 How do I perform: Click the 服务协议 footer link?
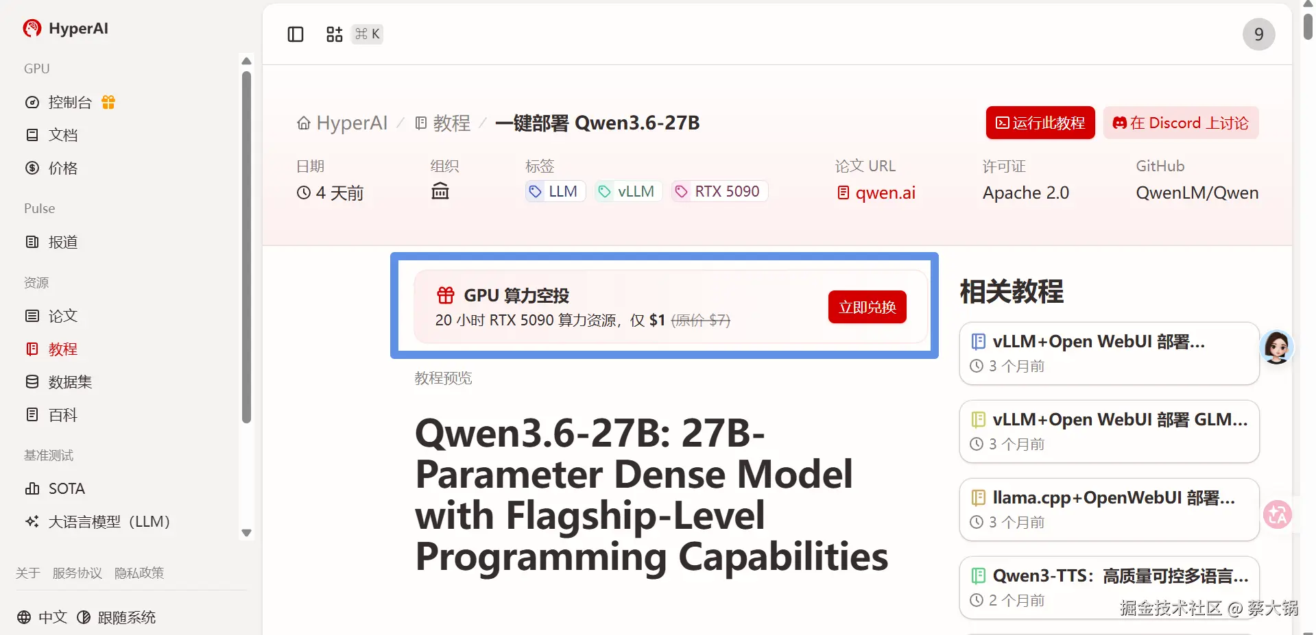77,573
